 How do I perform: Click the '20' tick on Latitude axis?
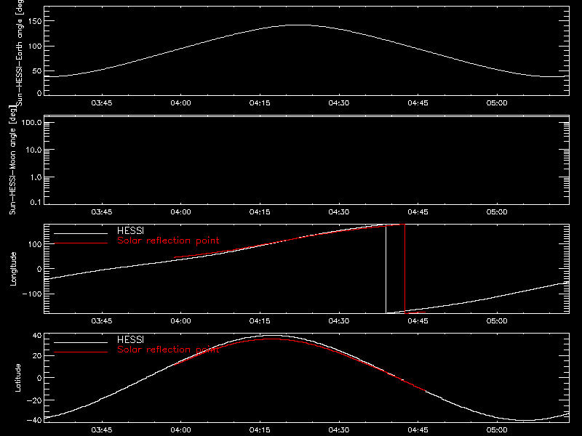click(37, 356)
